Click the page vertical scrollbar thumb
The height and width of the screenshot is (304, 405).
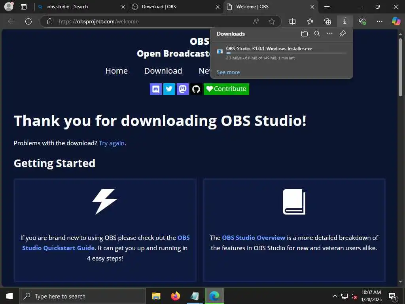point(400,67)
